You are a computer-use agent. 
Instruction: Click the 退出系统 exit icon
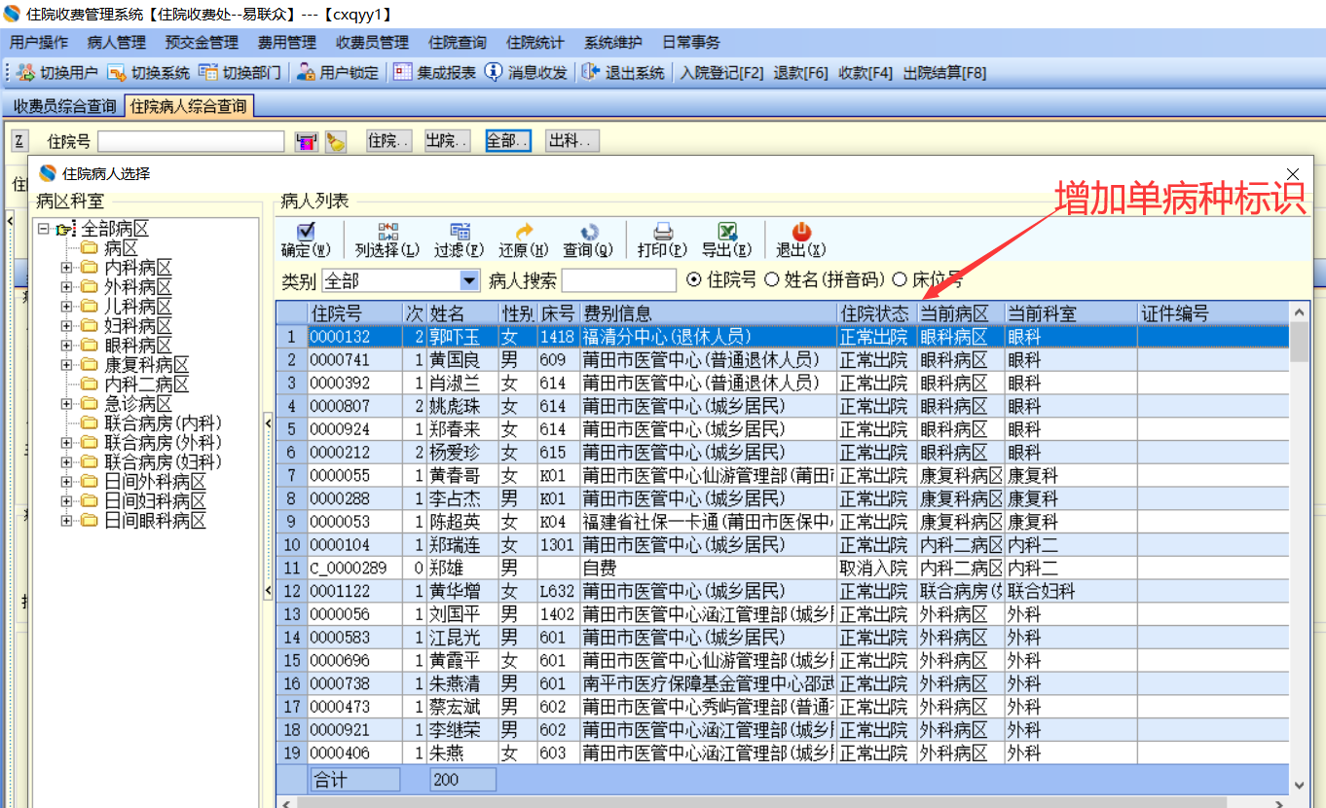pos(591,72)
